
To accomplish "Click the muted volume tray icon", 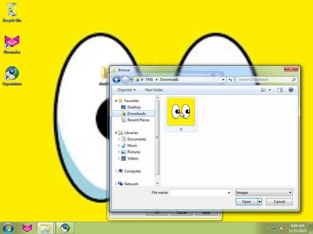I will coord(282,229).
